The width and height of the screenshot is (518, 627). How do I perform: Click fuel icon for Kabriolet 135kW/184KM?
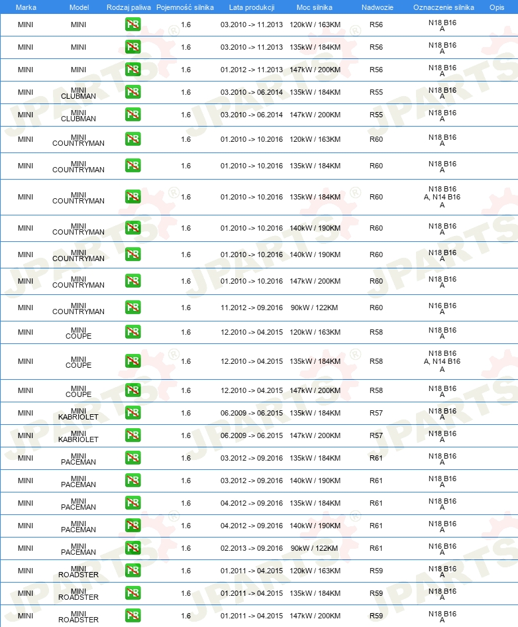pos(132,413)
